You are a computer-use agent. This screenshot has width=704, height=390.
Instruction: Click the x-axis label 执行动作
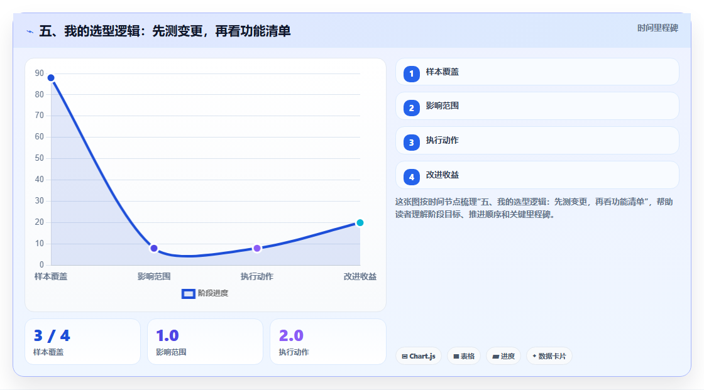click(x=257, y=276)
